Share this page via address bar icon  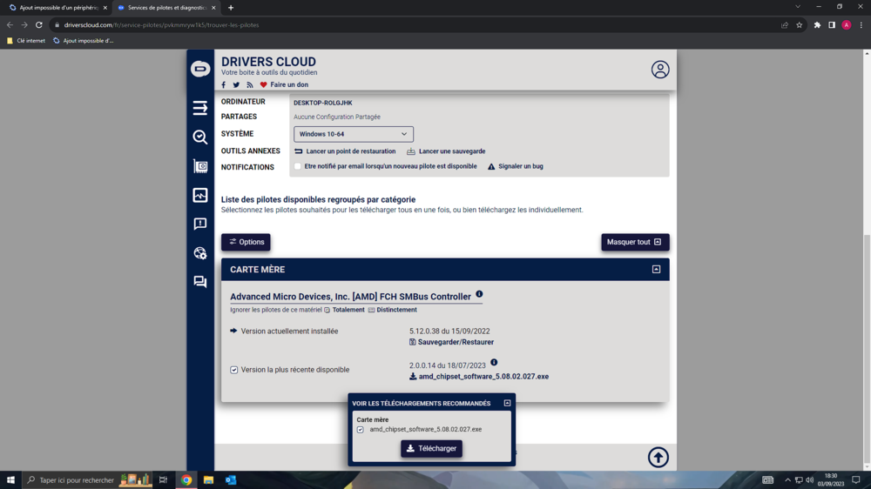pyautogui.click(x=785, y=25)
